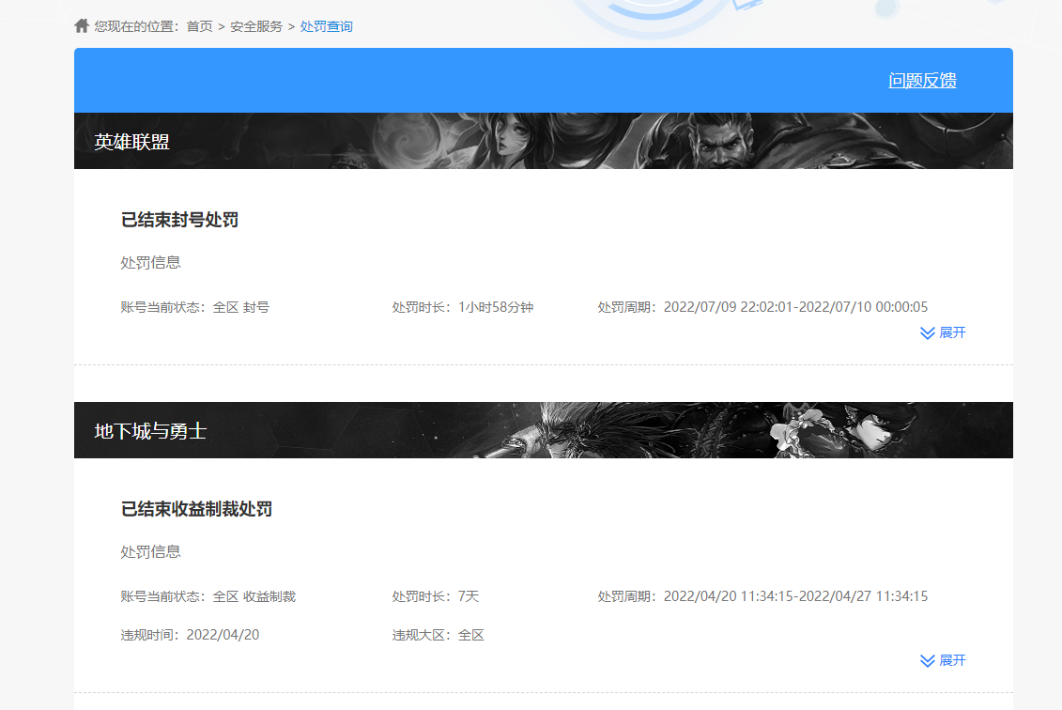Click text 处罚时长: 1小时58分钟
1062x710 pixels.
coord(463,307)
